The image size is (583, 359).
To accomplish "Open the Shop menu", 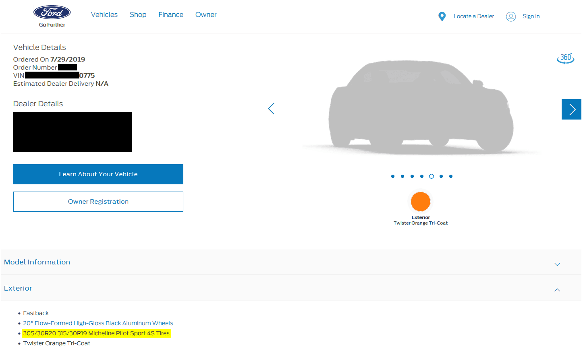I will pyautogui.click(x=138, y=14).
